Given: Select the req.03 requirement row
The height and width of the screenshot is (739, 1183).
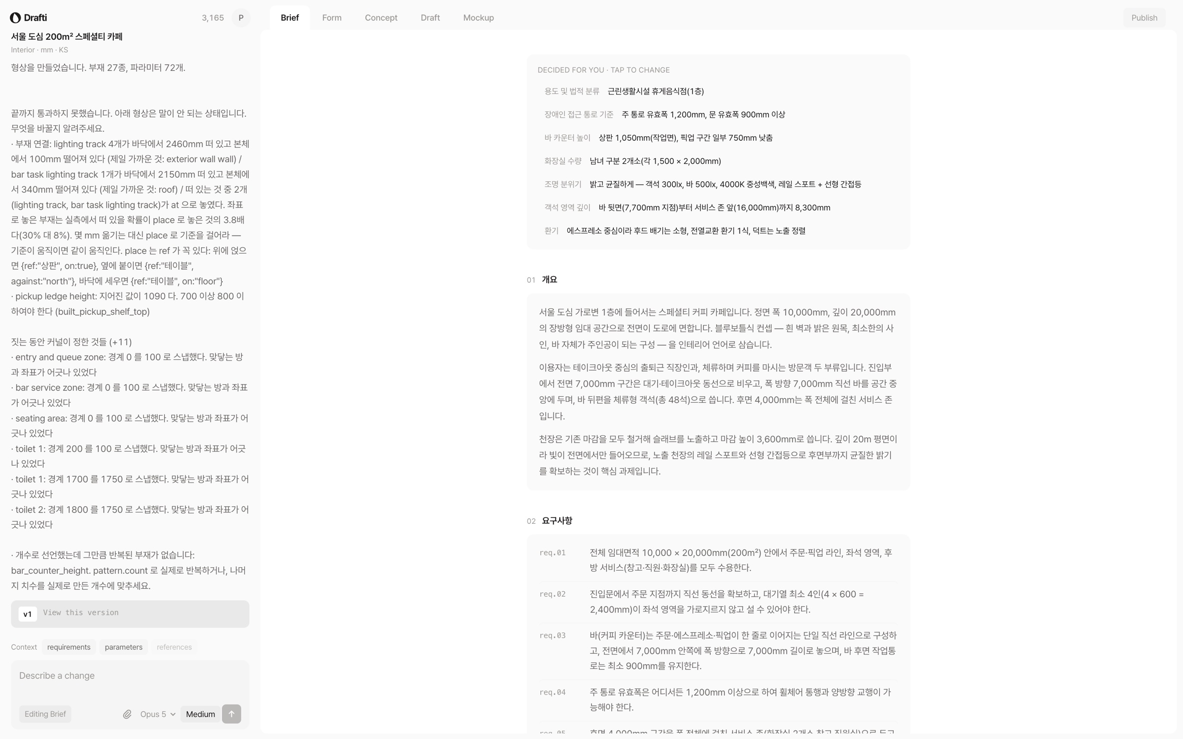Looking at the screenshot, I should click(x=718, y=651).
